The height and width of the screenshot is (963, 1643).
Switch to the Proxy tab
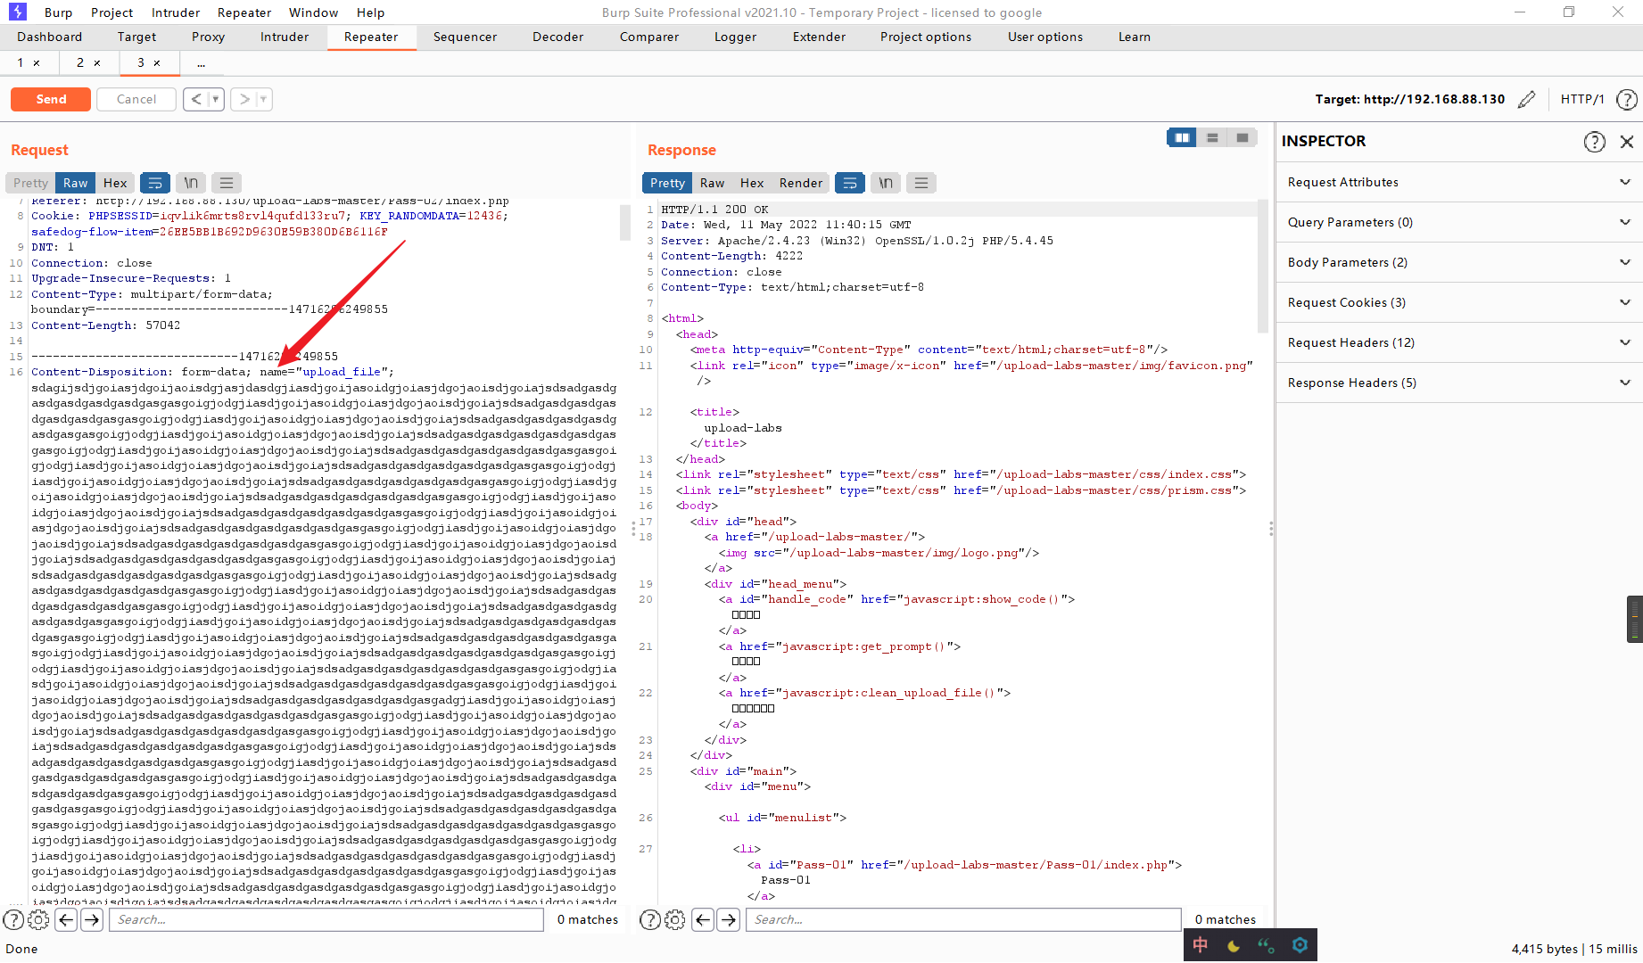tap(208, 37)
